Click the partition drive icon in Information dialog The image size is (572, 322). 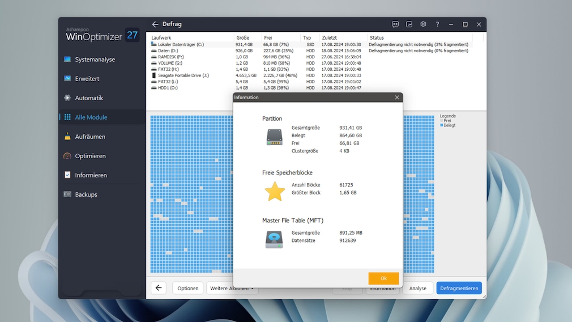pos(274,138)
